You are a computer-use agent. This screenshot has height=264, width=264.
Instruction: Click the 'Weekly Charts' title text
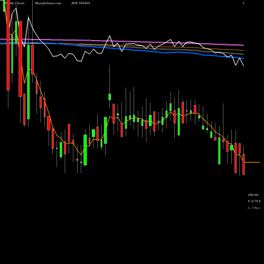tap(15, 3)
